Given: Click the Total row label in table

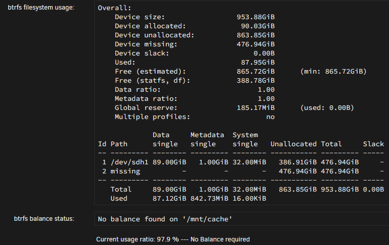Looking at the screenshot, I should tap(121, 190).
